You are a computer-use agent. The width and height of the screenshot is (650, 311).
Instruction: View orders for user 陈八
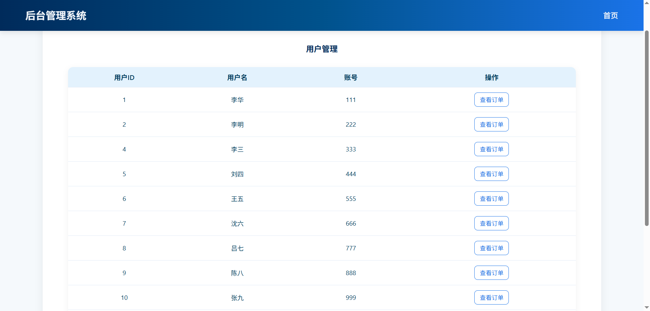491,273
